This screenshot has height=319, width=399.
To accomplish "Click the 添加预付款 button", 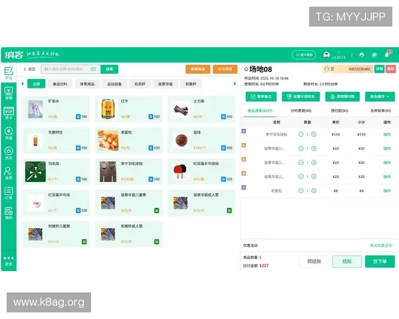I will click(342, 96).
